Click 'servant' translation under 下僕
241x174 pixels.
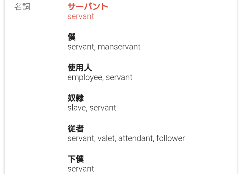pos(81,169)
